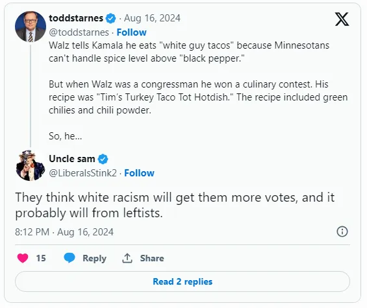
Task: Click the Read 2 replies button
Action: click(183, 281)
